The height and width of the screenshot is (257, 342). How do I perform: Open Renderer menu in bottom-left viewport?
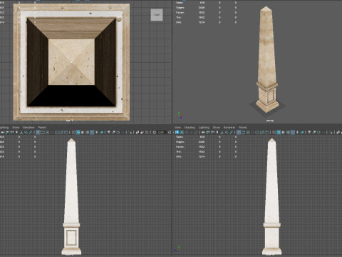28,127
